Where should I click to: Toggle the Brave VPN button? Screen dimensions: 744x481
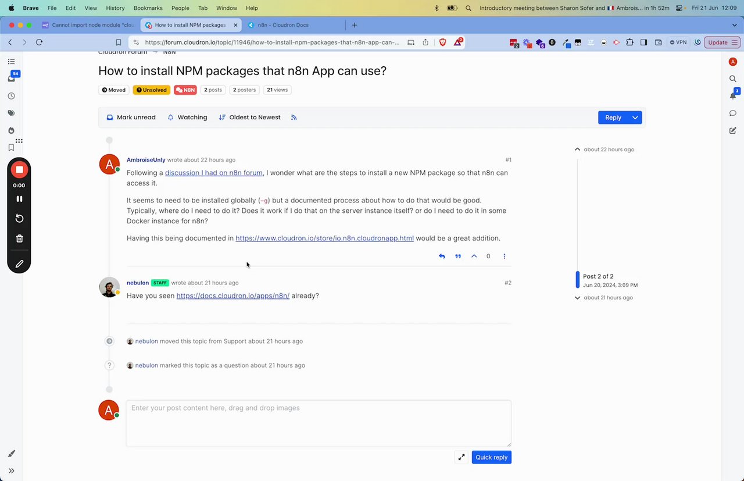pos(678,42)
